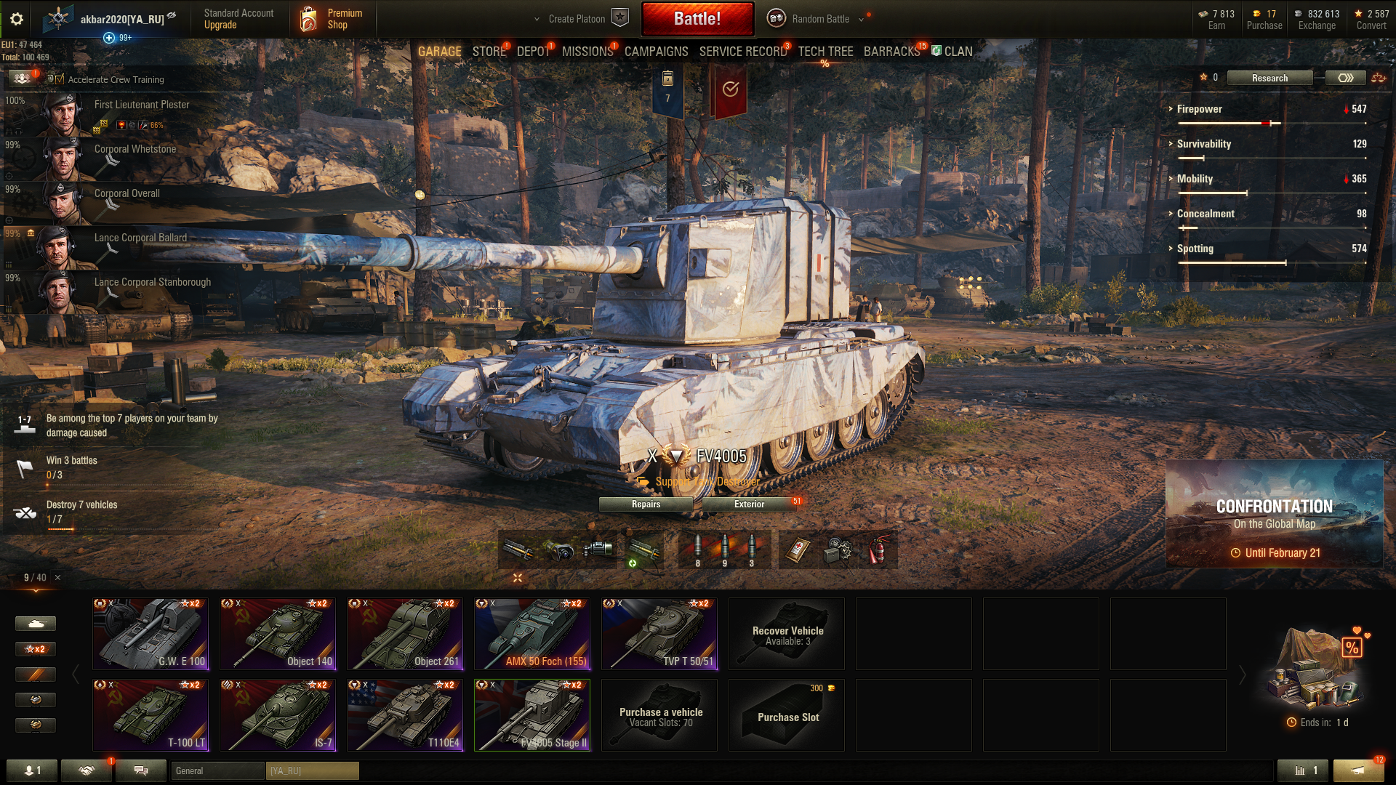Open the settings gear menu
1396x785 pixels.
[16, 19]
